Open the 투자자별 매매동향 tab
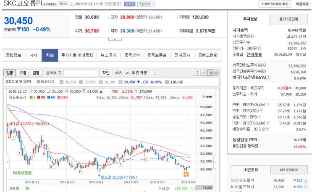Image resolution: width=312 pixels, height=192 pixels. pyautogui.click(x=77, y=55)
